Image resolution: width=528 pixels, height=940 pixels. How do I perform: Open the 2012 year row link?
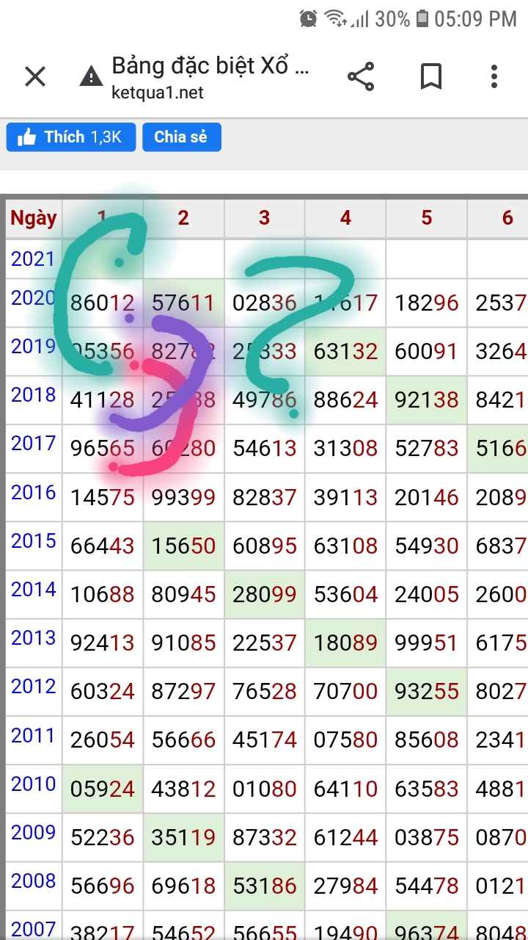pyautogui.click(x=33, y=687)
